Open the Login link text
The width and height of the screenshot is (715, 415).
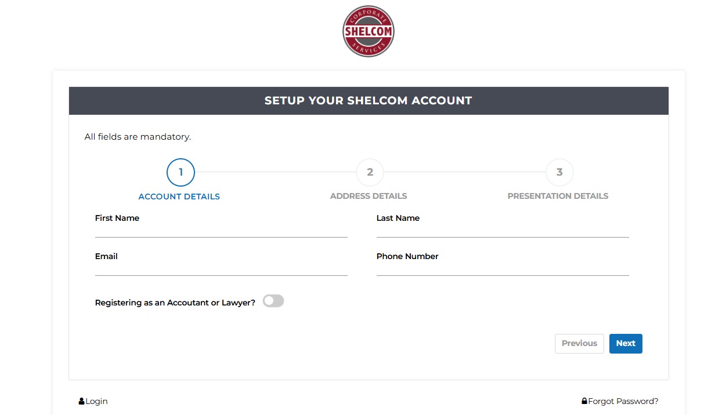pos(96,401)
